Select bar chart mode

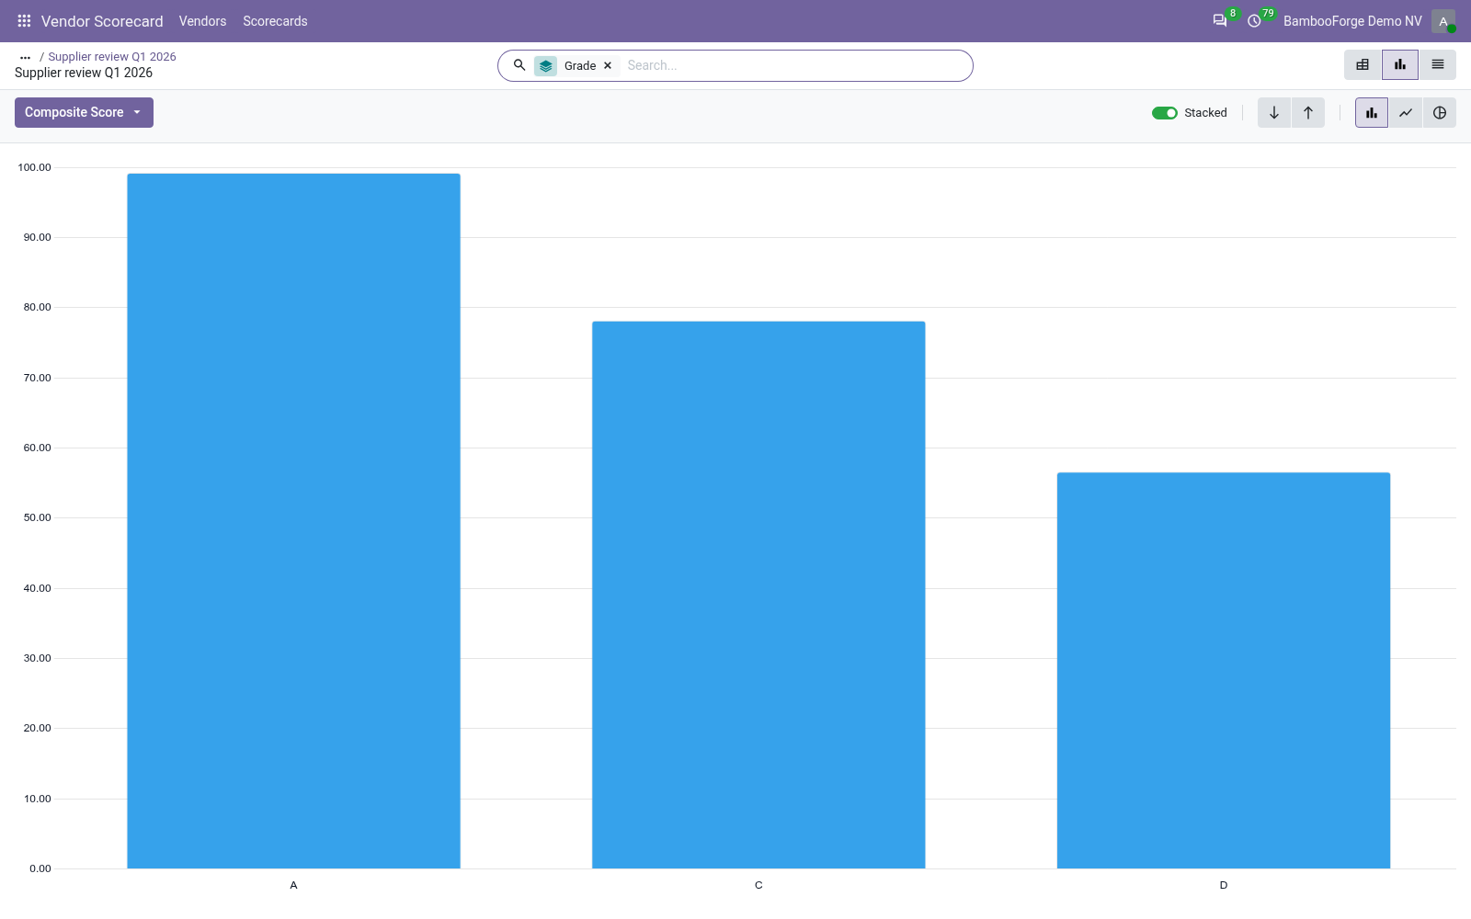(x=1372, y=112)
